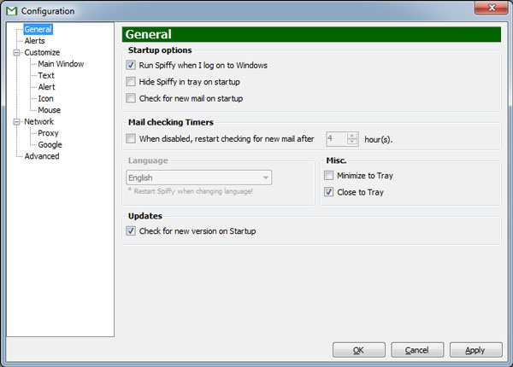The height and width of the screenshot is (367, 513).
Task: Select the Proxy network settings item
Action: 48,133
